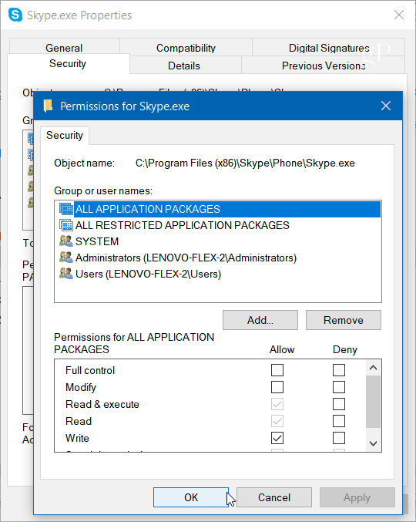
Task: Close the Permissions for Skype.exe dialog
Action: tap(386, 106)
